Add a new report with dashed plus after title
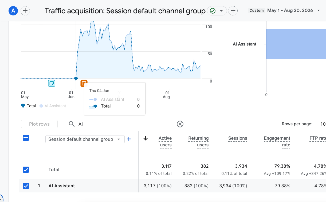This screenshot has height=202, width=326. pyautogui.click(x=233, y=11)
